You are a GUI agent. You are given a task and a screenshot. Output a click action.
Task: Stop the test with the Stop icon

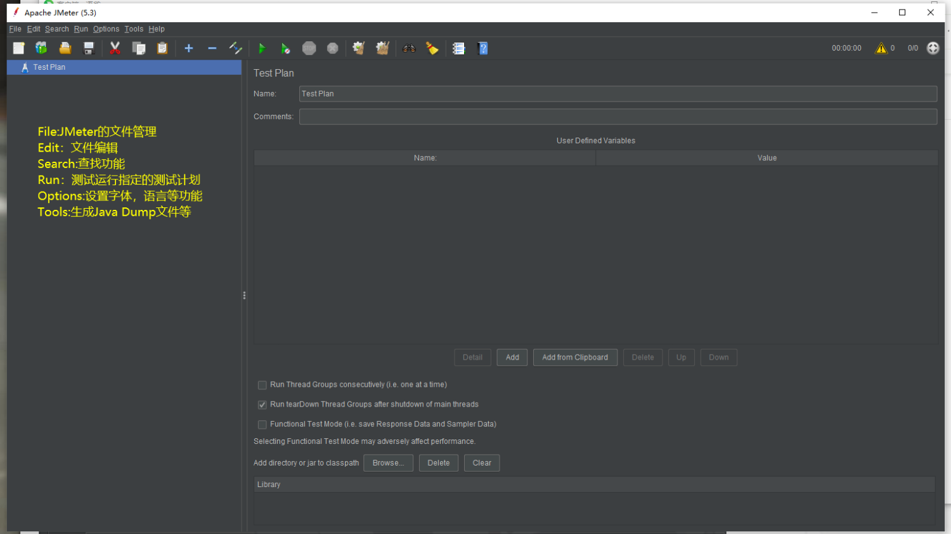point(309,48)
